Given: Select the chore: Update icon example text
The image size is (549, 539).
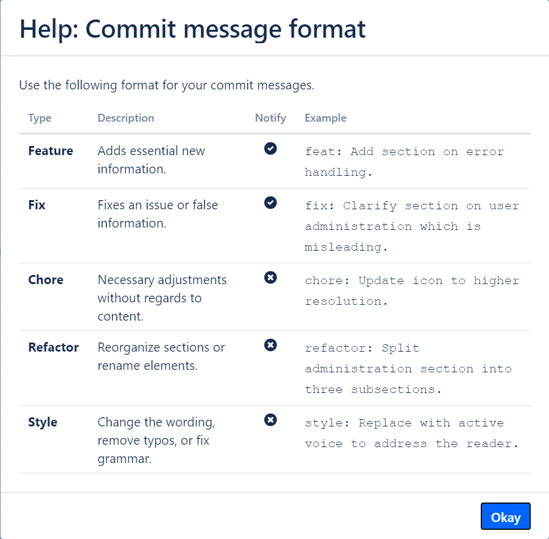Looking at the screenshot, I should (411, 290).
